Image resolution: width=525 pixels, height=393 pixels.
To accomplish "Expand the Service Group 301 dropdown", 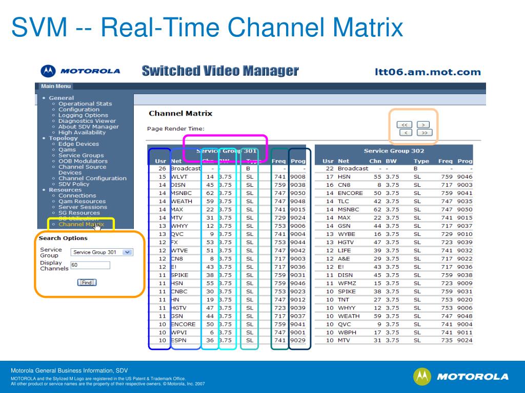I will pos(102,252).
